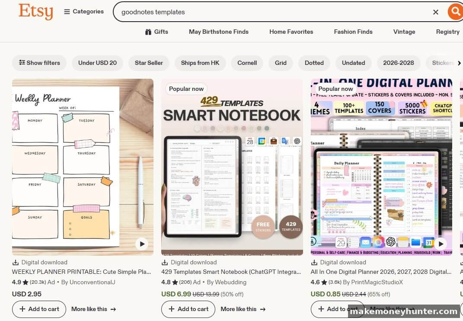Select the Undated filter chip
Screen dimensions: 463x321
pos(354,63)
